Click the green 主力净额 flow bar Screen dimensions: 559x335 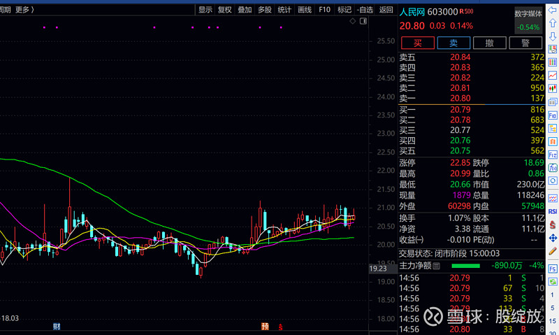pyautogui.click(x=465, y=266)
